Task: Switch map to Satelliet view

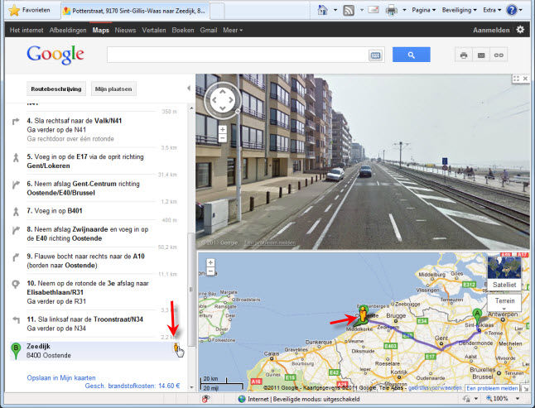Action: [x=504, y=273]
